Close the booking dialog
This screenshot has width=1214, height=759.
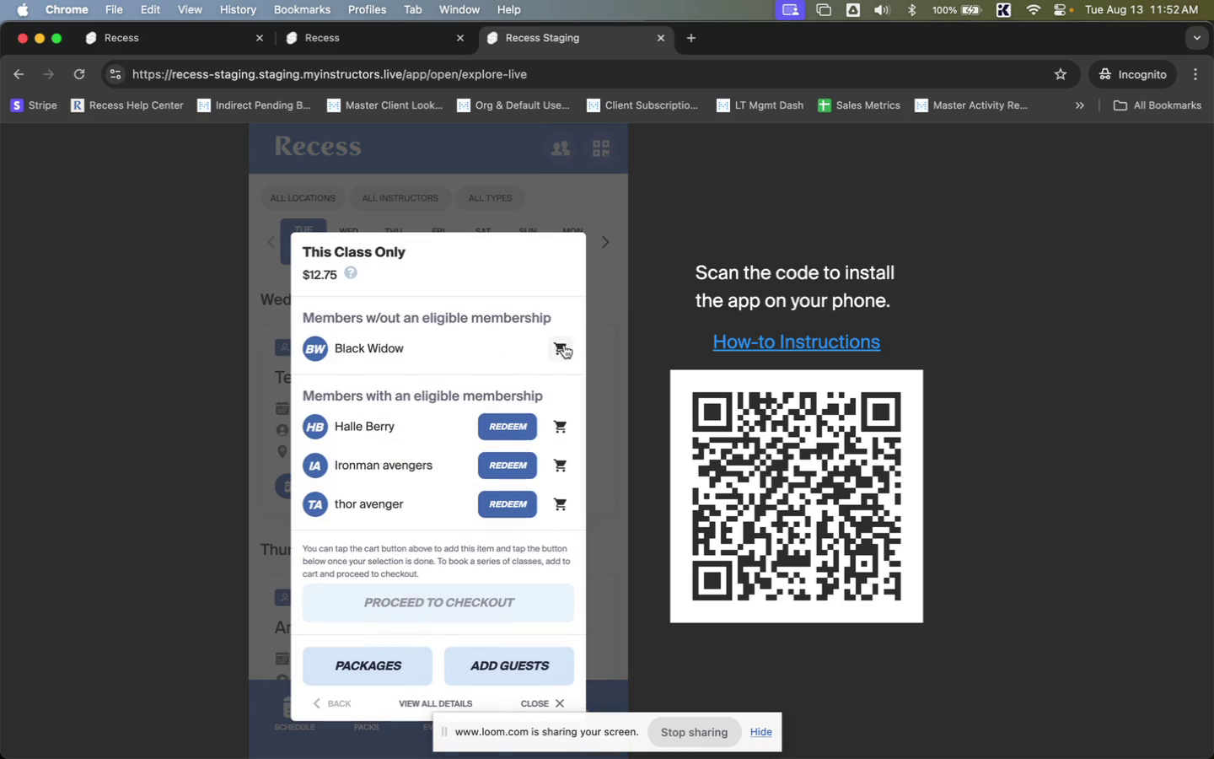(x=542, y=703)
